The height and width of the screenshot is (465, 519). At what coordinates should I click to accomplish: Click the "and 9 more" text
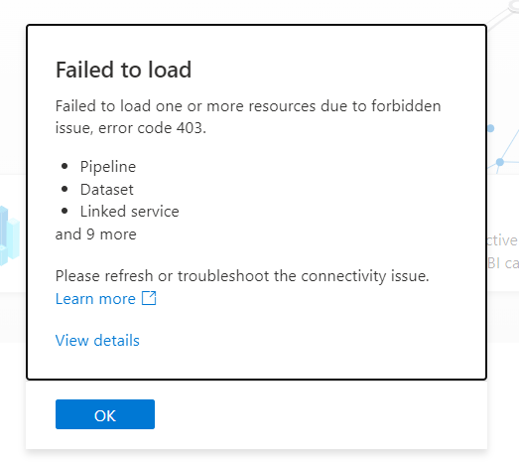coord(95,234)
